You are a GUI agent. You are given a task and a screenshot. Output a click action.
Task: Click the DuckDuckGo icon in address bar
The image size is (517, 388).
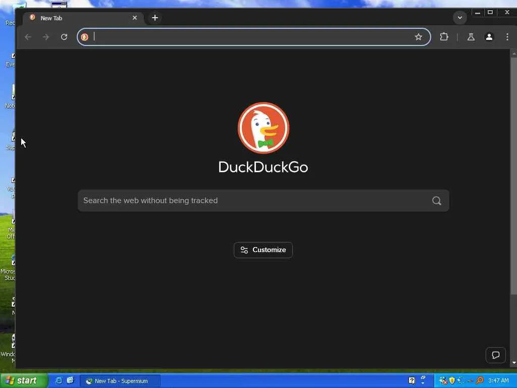point(85,37)
